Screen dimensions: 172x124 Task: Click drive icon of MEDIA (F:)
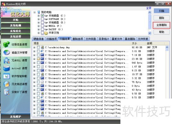pyautogui.click(x=46, y=26)
